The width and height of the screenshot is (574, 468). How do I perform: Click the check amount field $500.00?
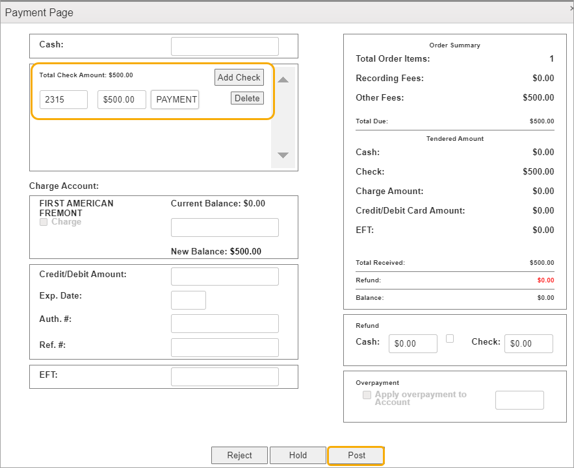(x=122, y=99)
